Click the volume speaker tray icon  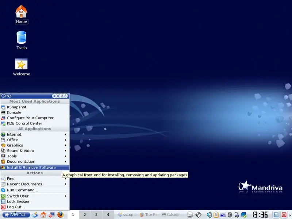(209, 215)
